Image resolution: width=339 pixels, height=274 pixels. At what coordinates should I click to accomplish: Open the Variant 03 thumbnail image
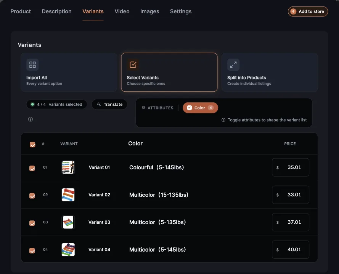point(68,222)
